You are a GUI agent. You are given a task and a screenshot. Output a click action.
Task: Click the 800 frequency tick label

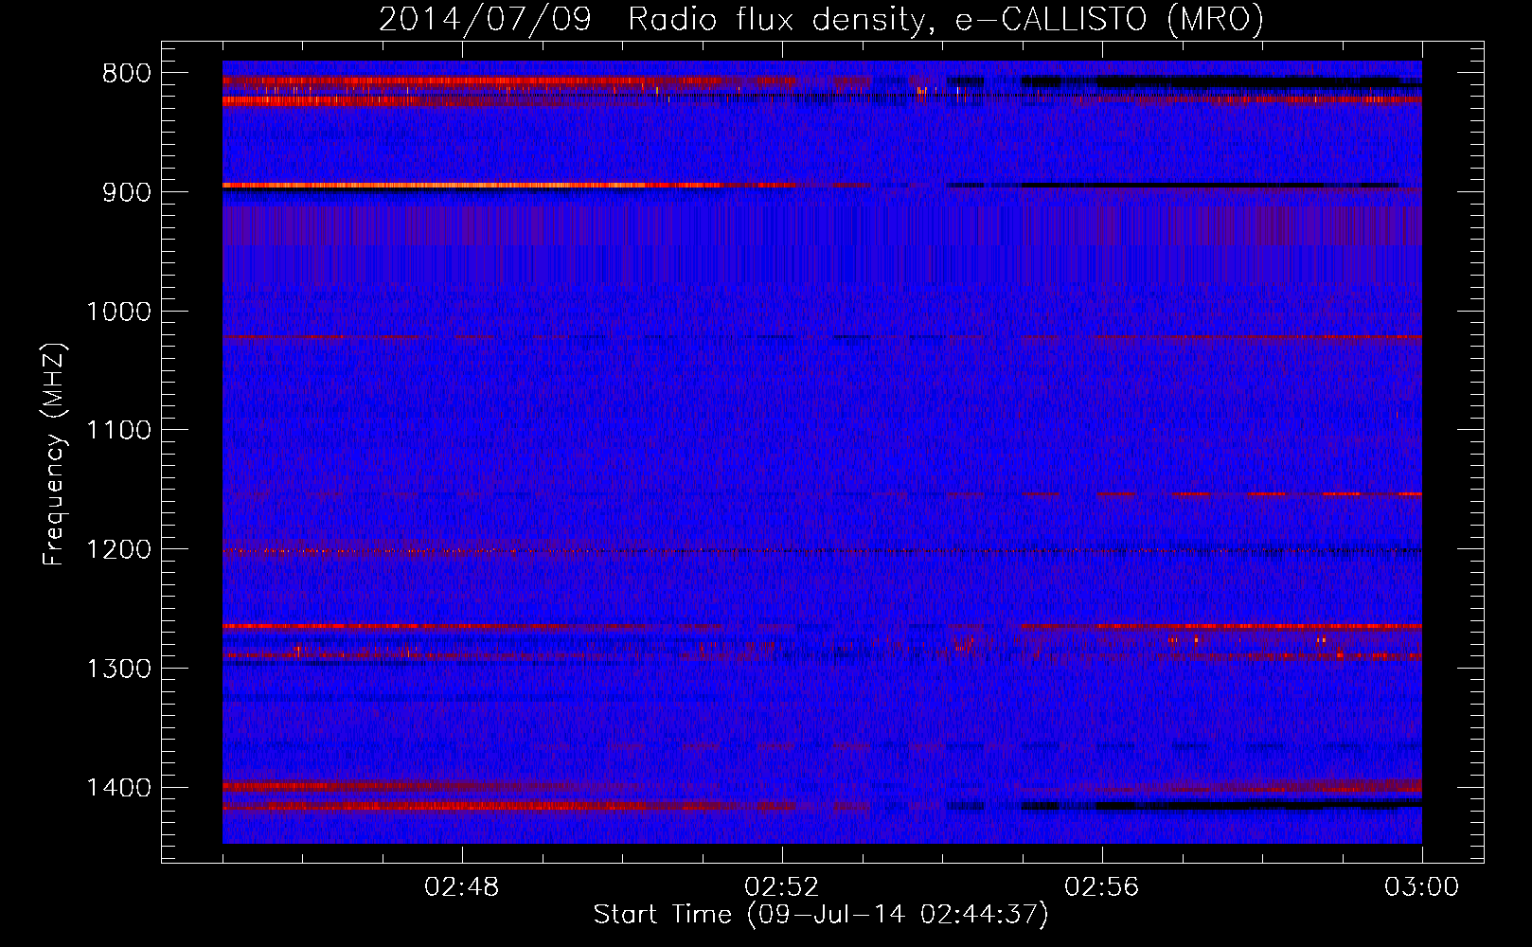[x=127, y=74]
